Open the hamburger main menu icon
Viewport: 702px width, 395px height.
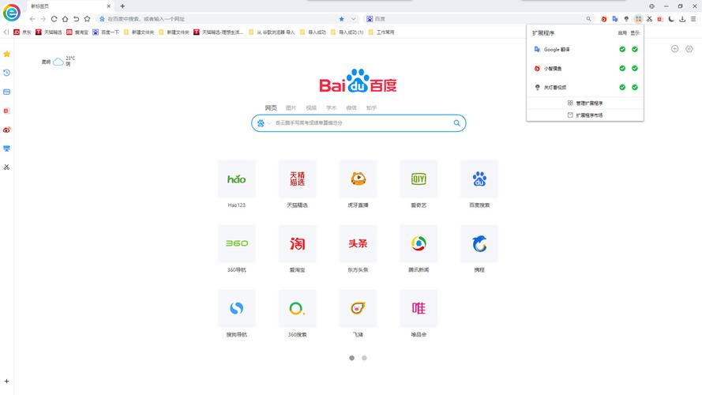[693, 19]
